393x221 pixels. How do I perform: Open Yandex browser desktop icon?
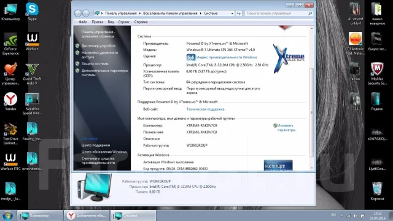click(10, 101)
